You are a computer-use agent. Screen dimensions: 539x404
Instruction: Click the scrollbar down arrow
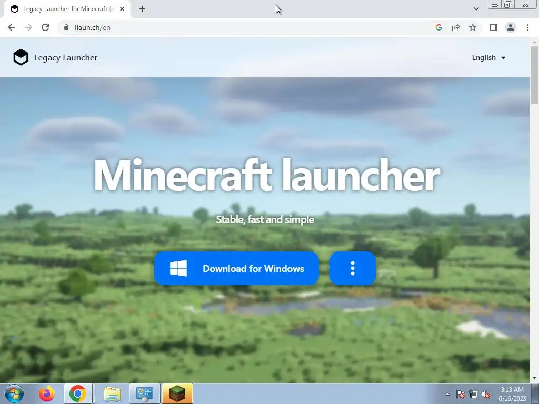pos(534,378)
